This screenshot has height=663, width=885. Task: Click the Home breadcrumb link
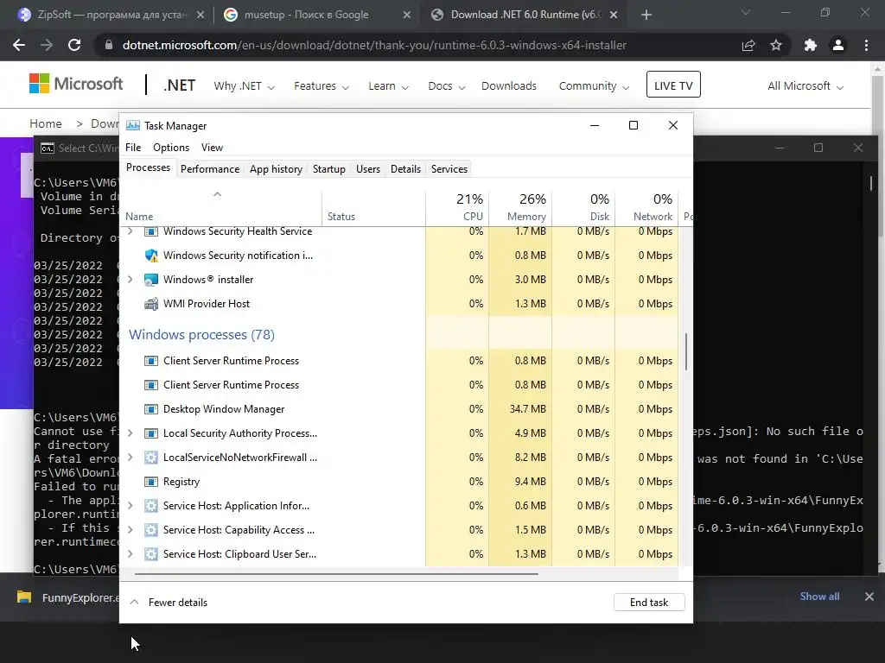[x=46, y=124]
